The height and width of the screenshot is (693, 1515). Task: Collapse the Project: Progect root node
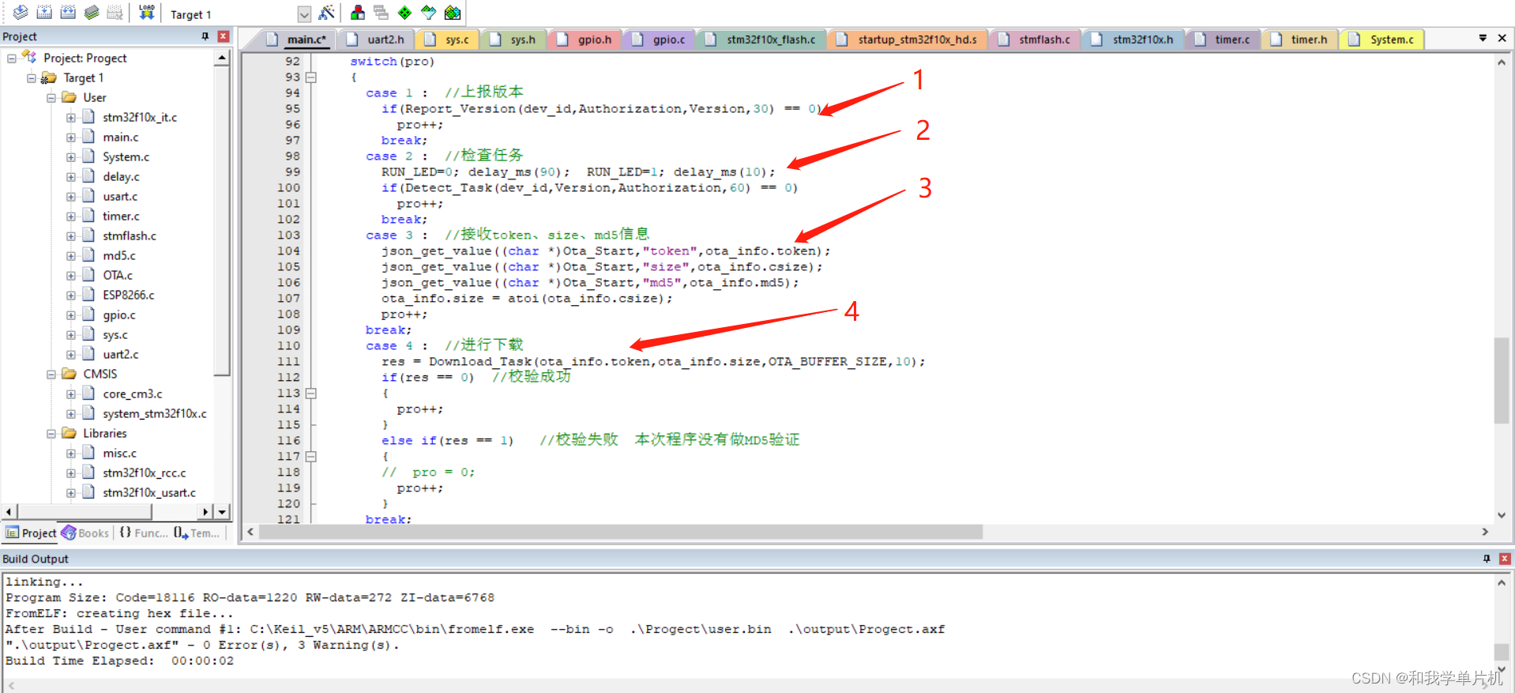coord(12,58)
